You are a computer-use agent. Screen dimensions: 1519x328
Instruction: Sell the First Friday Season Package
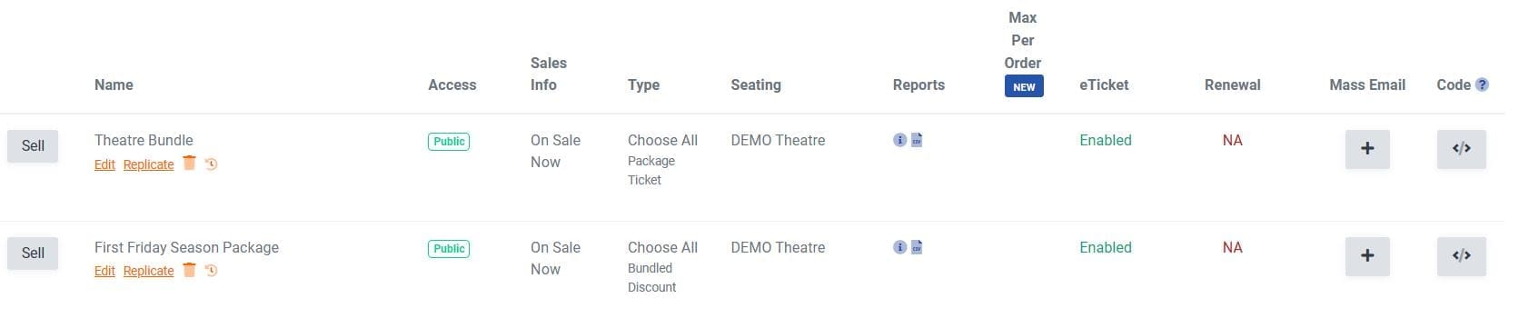click(x=33, y=253)
